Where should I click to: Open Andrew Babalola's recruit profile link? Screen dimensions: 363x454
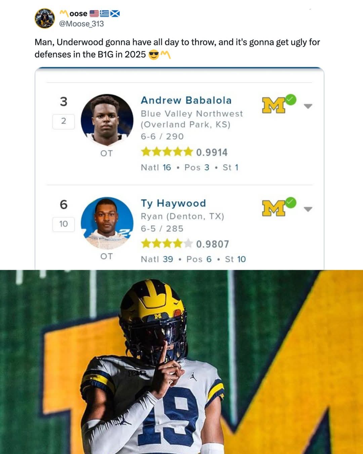186,100
